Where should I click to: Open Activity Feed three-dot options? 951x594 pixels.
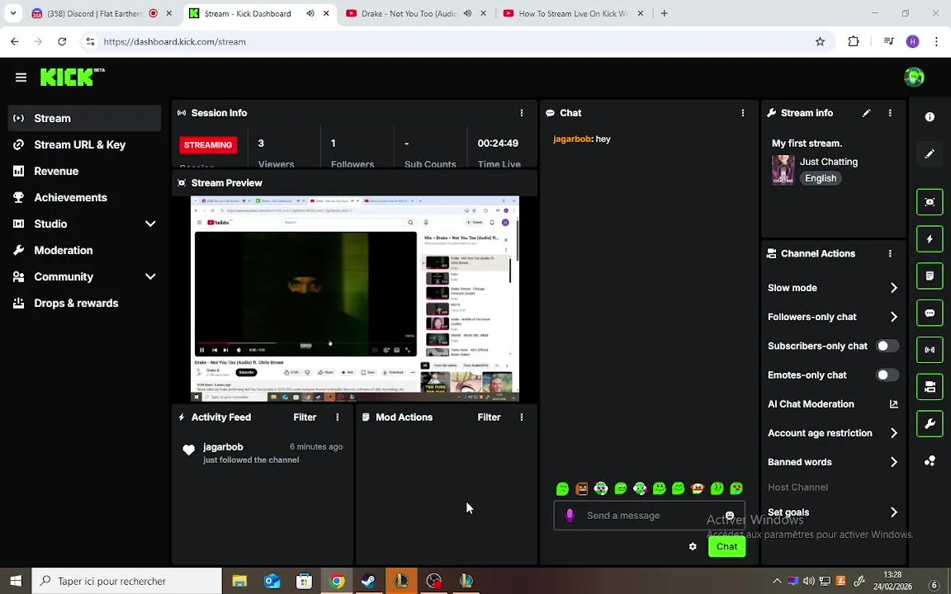coord(337,417)
